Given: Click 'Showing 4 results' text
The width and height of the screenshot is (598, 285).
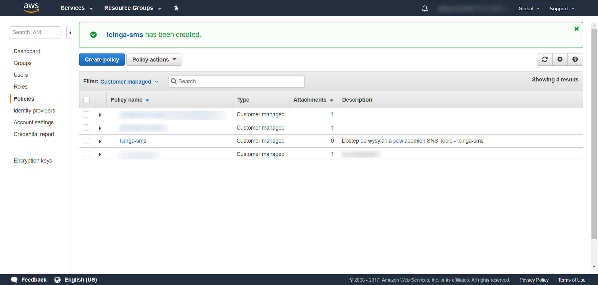Looking at the screenshot, I should click(x=555, y=80).
